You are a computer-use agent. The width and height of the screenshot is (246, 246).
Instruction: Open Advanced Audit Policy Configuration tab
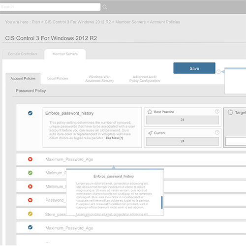coord(145,79)
